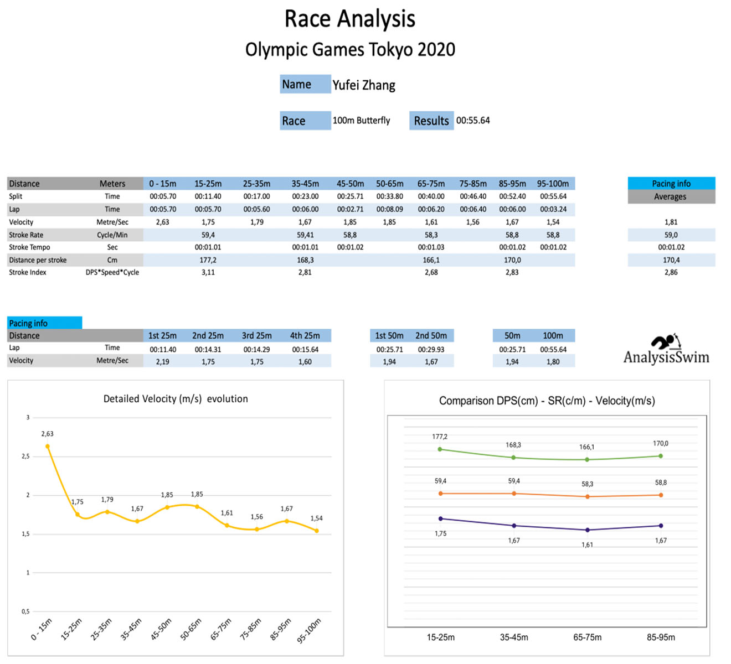Select the Distance per stroke row label

[38, 260]
